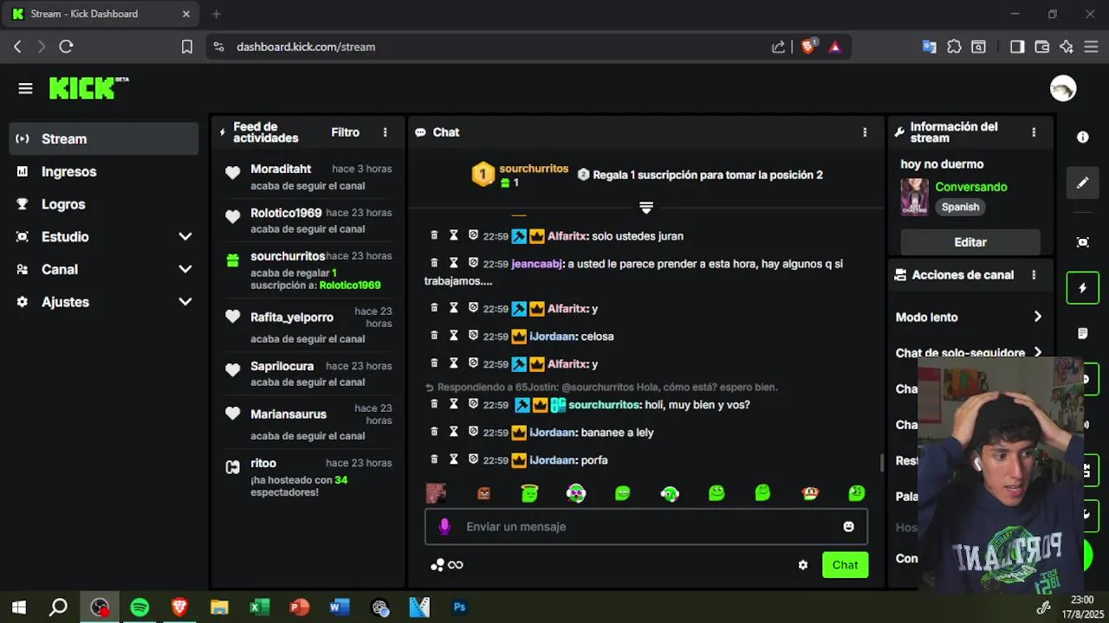The width and height of the screenshot is (1109, 623).
Task: Click the Editar stream info button
Action: [x=970, y=242]
